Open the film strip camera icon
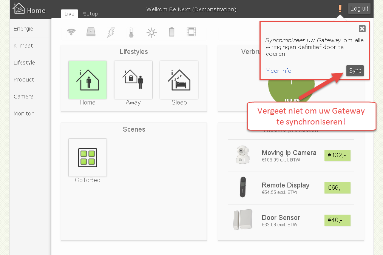This screenshot has height=255, width=383. tap(191, 32)
